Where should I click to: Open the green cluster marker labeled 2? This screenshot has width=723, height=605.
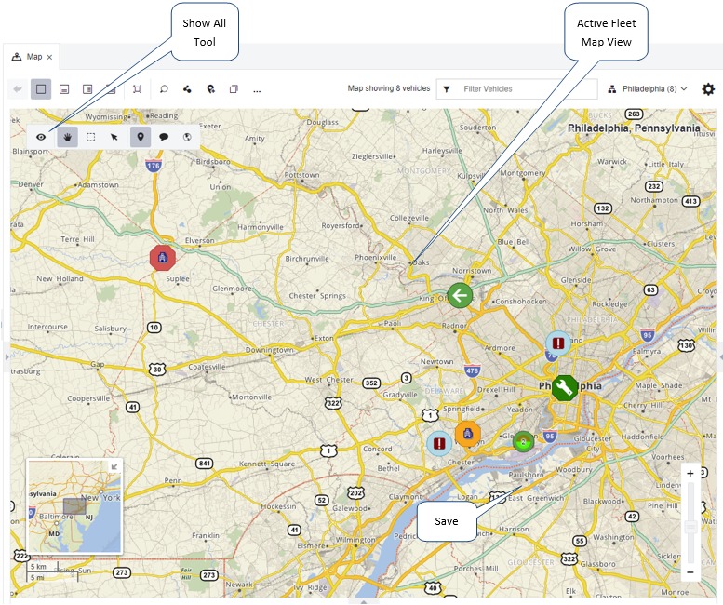pos(523,442)
